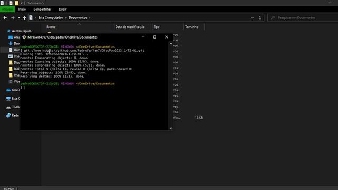This screenshot has height=190, width=338.
Task: Go back with the back arrow
Action: pyautogui.click(x=5, y=17)
